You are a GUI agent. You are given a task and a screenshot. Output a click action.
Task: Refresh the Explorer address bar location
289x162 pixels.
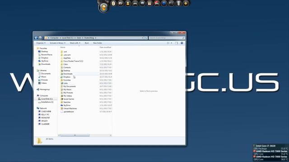click(x=146, y=38)
